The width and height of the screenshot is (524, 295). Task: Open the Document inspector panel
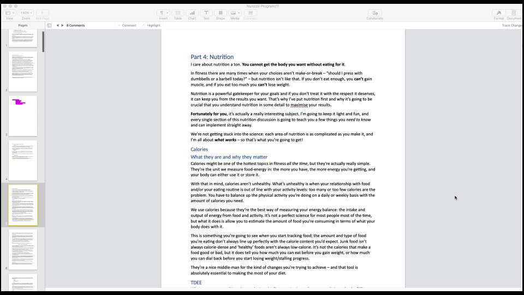514,13
